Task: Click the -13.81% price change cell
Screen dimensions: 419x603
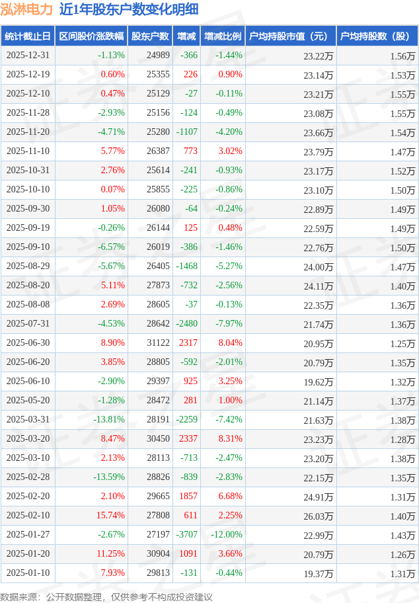Action: (109, 420)
